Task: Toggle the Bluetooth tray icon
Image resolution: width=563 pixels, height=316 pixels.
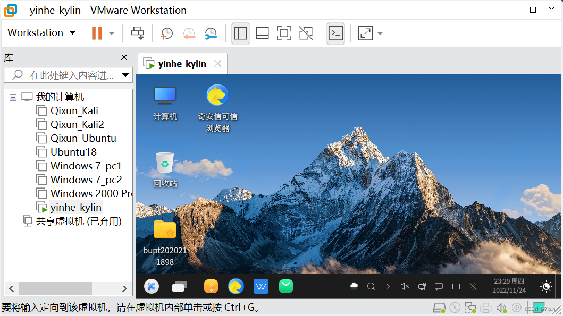Action: (x=473, y=286)
